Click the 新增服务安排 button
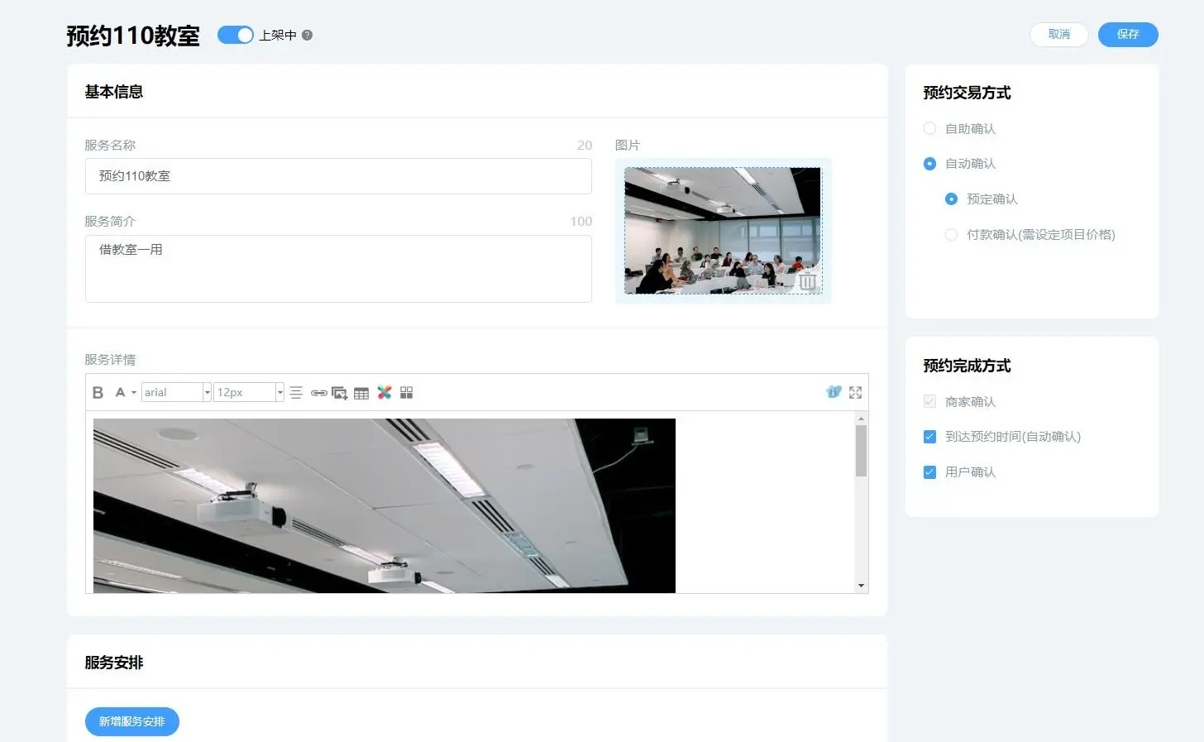Viewport: 1204px width, 742px height. coord(132,721)
